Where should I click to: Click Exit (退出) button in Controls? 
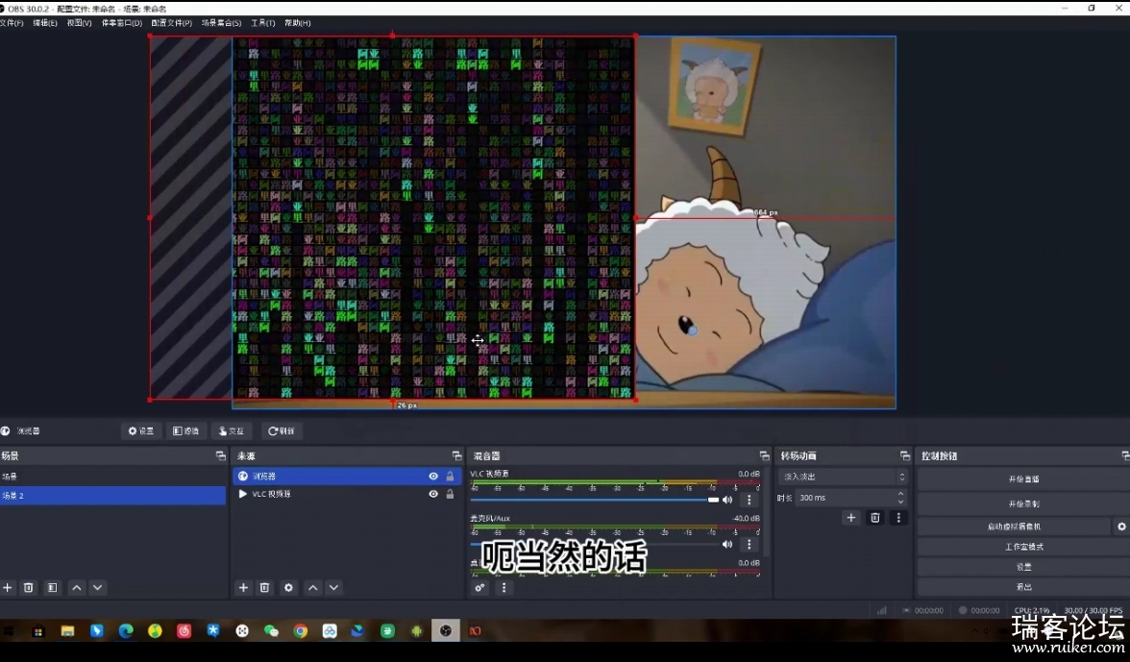[1023, 587]
